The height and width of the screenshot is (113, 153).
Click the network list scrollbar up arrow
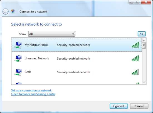pyautogui.click(x=144, y=40)
